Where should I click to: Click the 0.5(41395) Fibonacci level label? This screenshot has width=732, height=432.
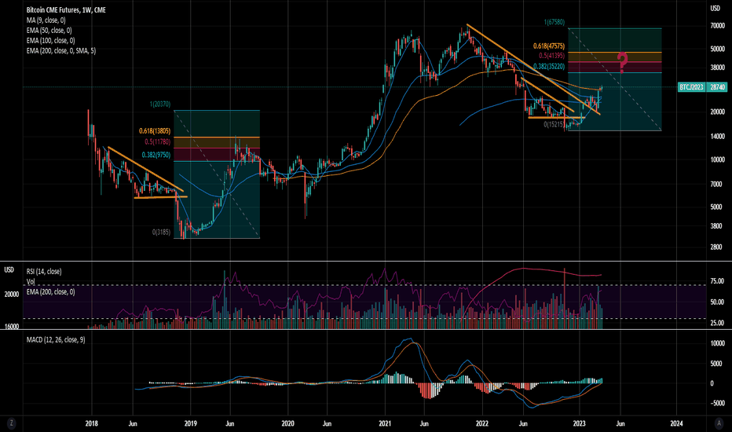tap(551, 56)
